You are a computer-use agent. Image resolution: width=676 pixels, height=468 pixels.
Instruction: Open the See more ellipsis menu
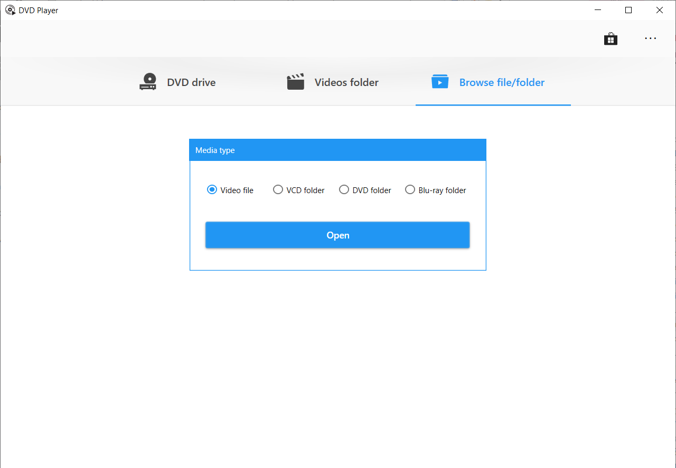click(650, 38)
